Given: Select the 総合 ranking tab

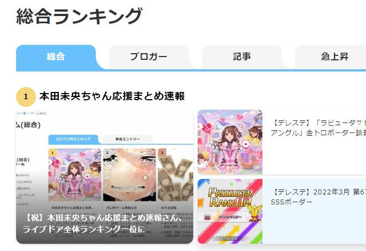Looking at the screenshot, I should tap(56, 57).
